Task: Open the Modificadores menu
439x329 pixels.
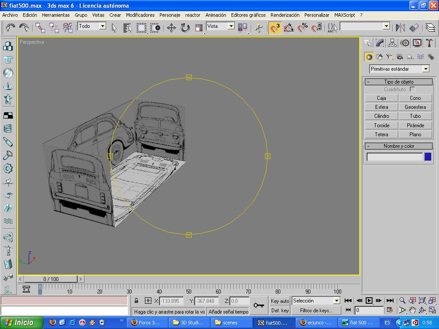Action: (x=140, y=15)
